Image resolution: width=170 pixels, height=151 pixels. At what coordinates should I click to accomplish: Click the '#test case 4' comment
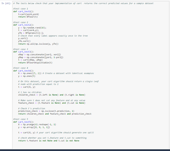[21, 68]
